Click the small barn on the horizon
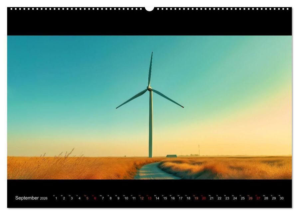This screenshot has width=299, height=215. point(171,156)
